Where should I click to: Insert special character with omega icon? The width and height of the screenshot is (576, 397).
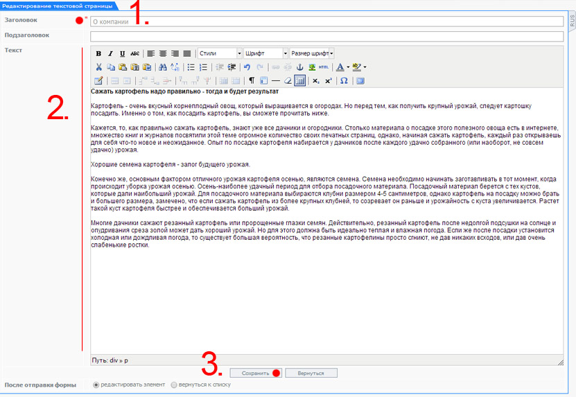point(344,81)
